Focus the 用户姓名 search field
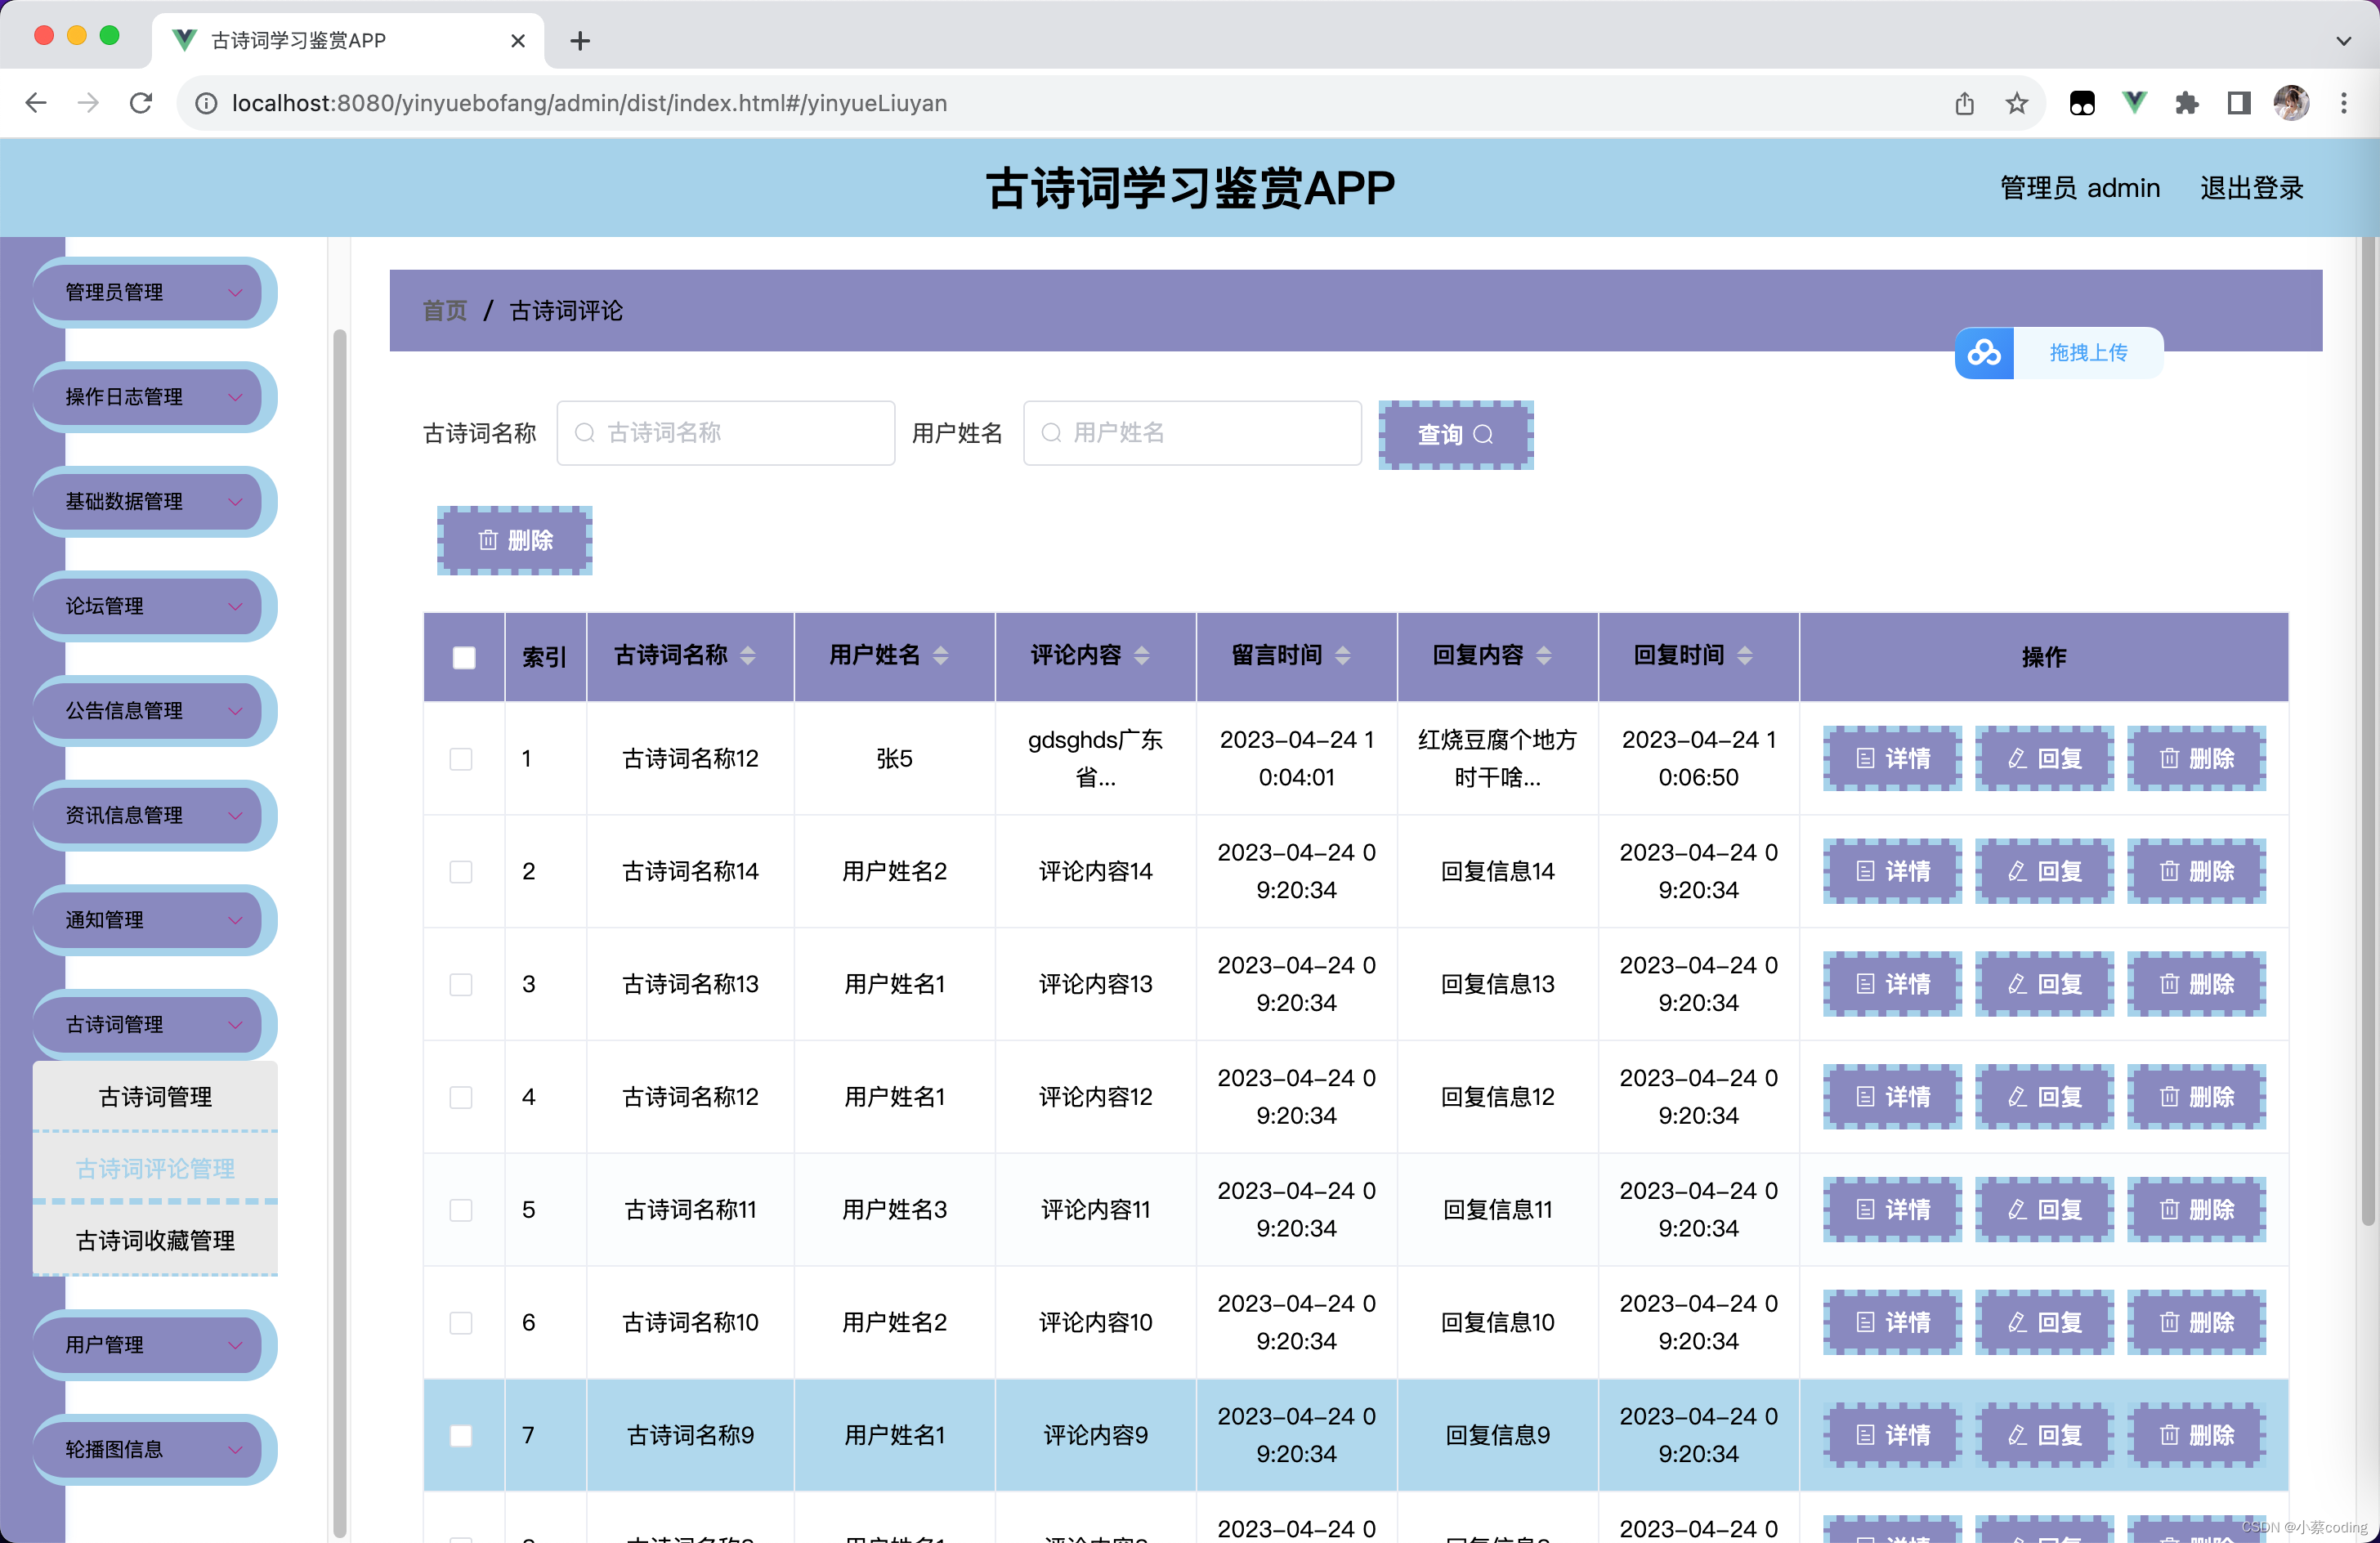The width and height of the screenshot is (2380, 1543). tap(1192, 433)
